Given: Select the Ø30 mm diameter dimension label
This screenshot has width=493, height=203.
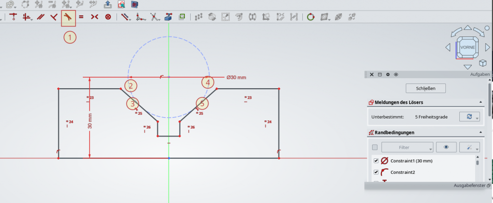Looking at the screenshot, I should pos(236,77).
